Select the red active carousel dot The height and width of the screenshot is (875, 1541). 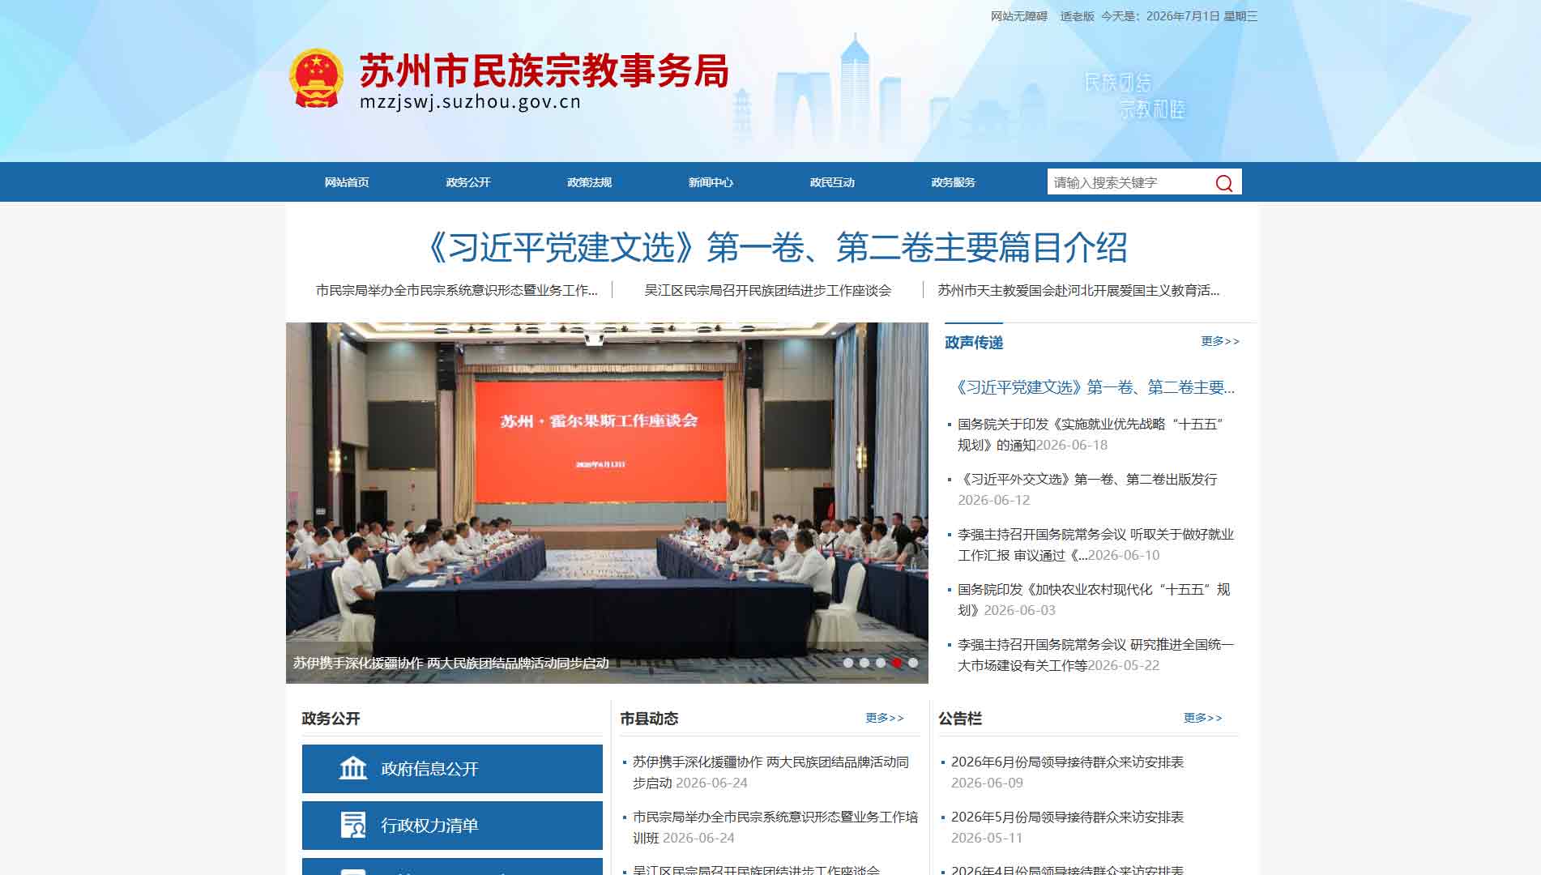pos(897,663)
